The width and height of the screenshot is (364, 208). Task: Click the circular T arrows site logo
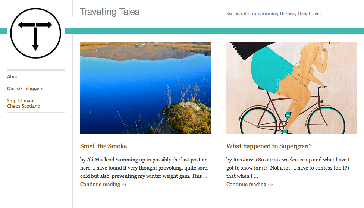click(x=35, y=34)
